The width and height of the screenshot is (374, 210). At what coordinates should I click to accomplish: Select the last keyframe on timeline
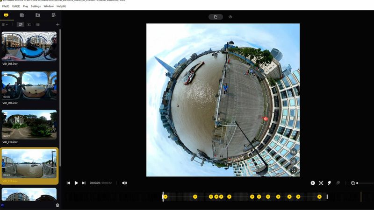tap(319, 196)
